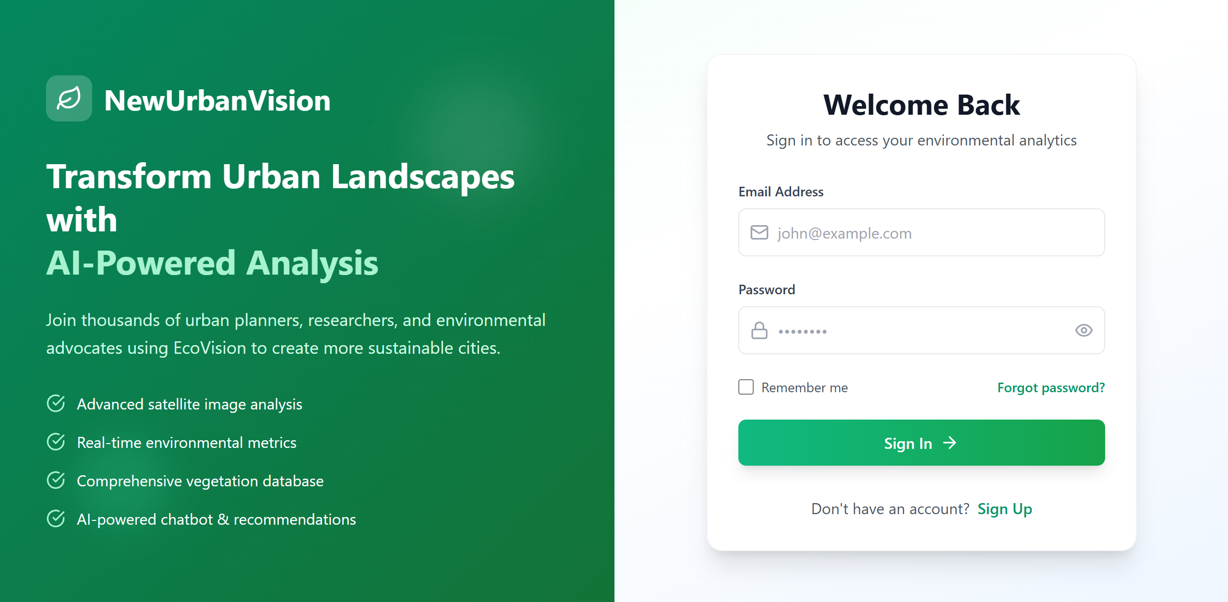Click the NewUrbanVision brand name text
Image resolution: width=1228 pixels, height=602 pixels.
point(217,101)
